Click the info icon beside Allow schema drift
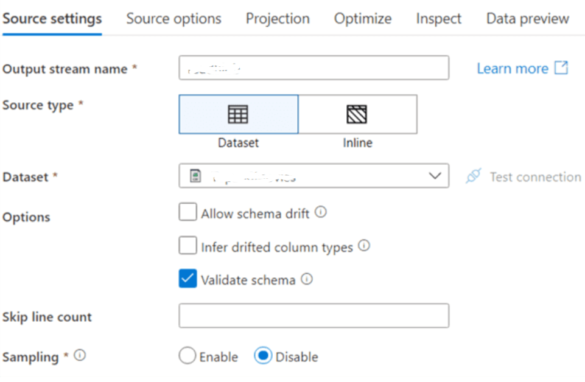This screenshot has height=382, width=585. pyautogui.click(x=321, y=212)
